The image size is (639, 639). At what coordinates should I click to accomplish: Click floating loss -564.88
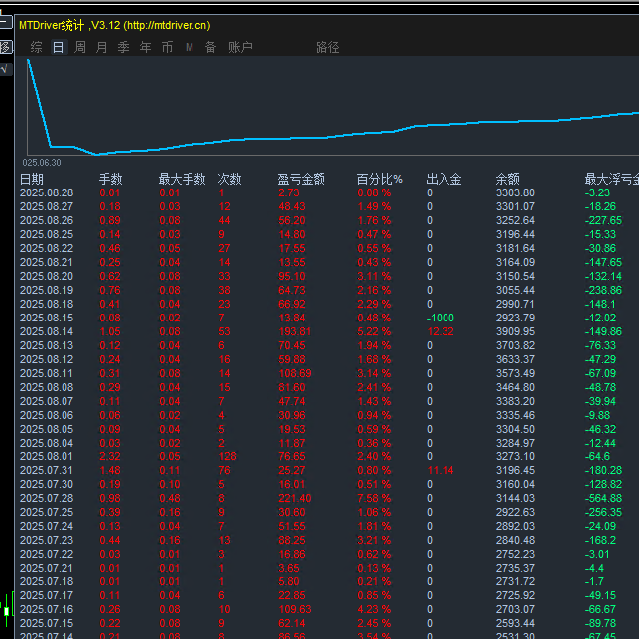pos(603,498)
